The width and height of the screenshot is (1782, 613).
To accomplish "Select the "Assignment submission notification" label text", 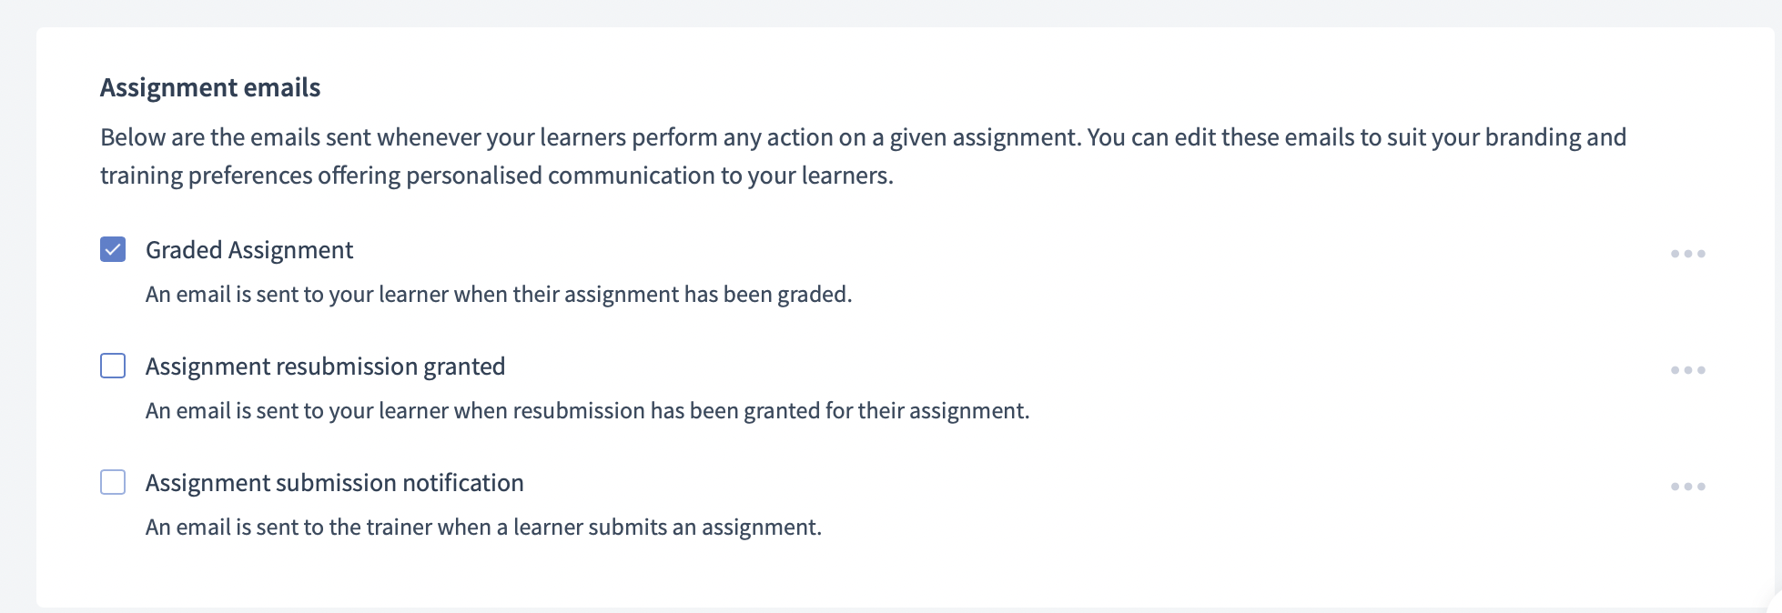I will pos(334,483).
